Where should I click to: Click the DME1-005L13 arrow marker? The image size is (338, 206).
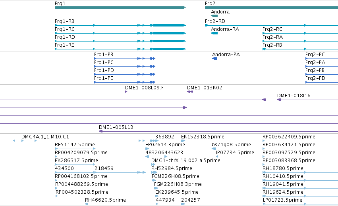coord(100,131)
